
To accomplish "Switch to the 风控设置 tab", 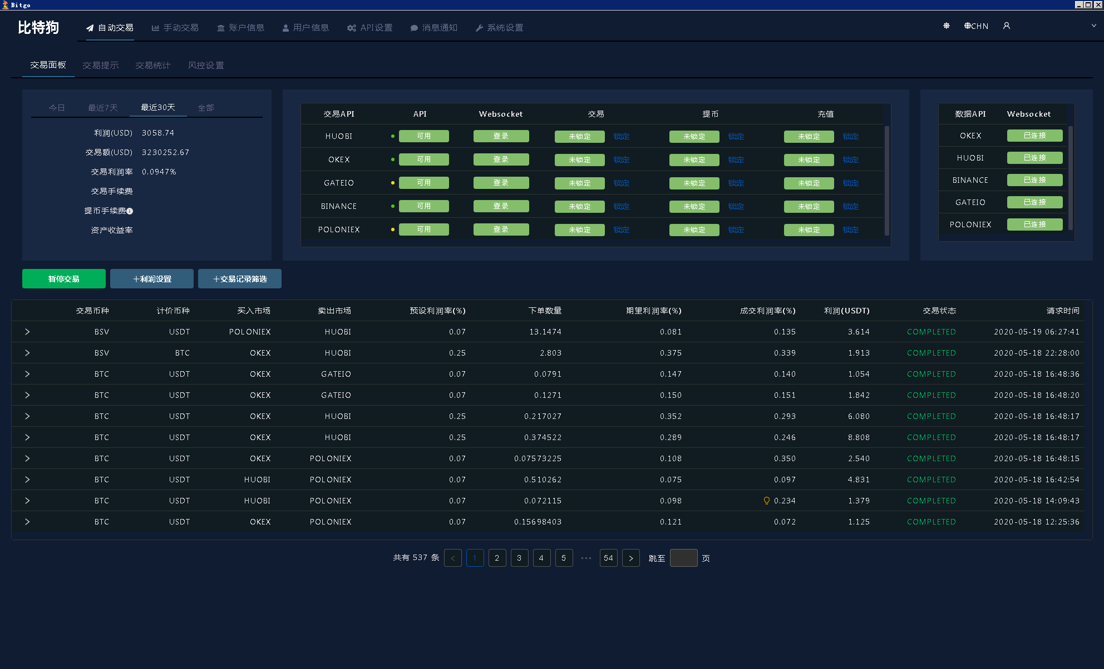I will click(x=206, y=66).
